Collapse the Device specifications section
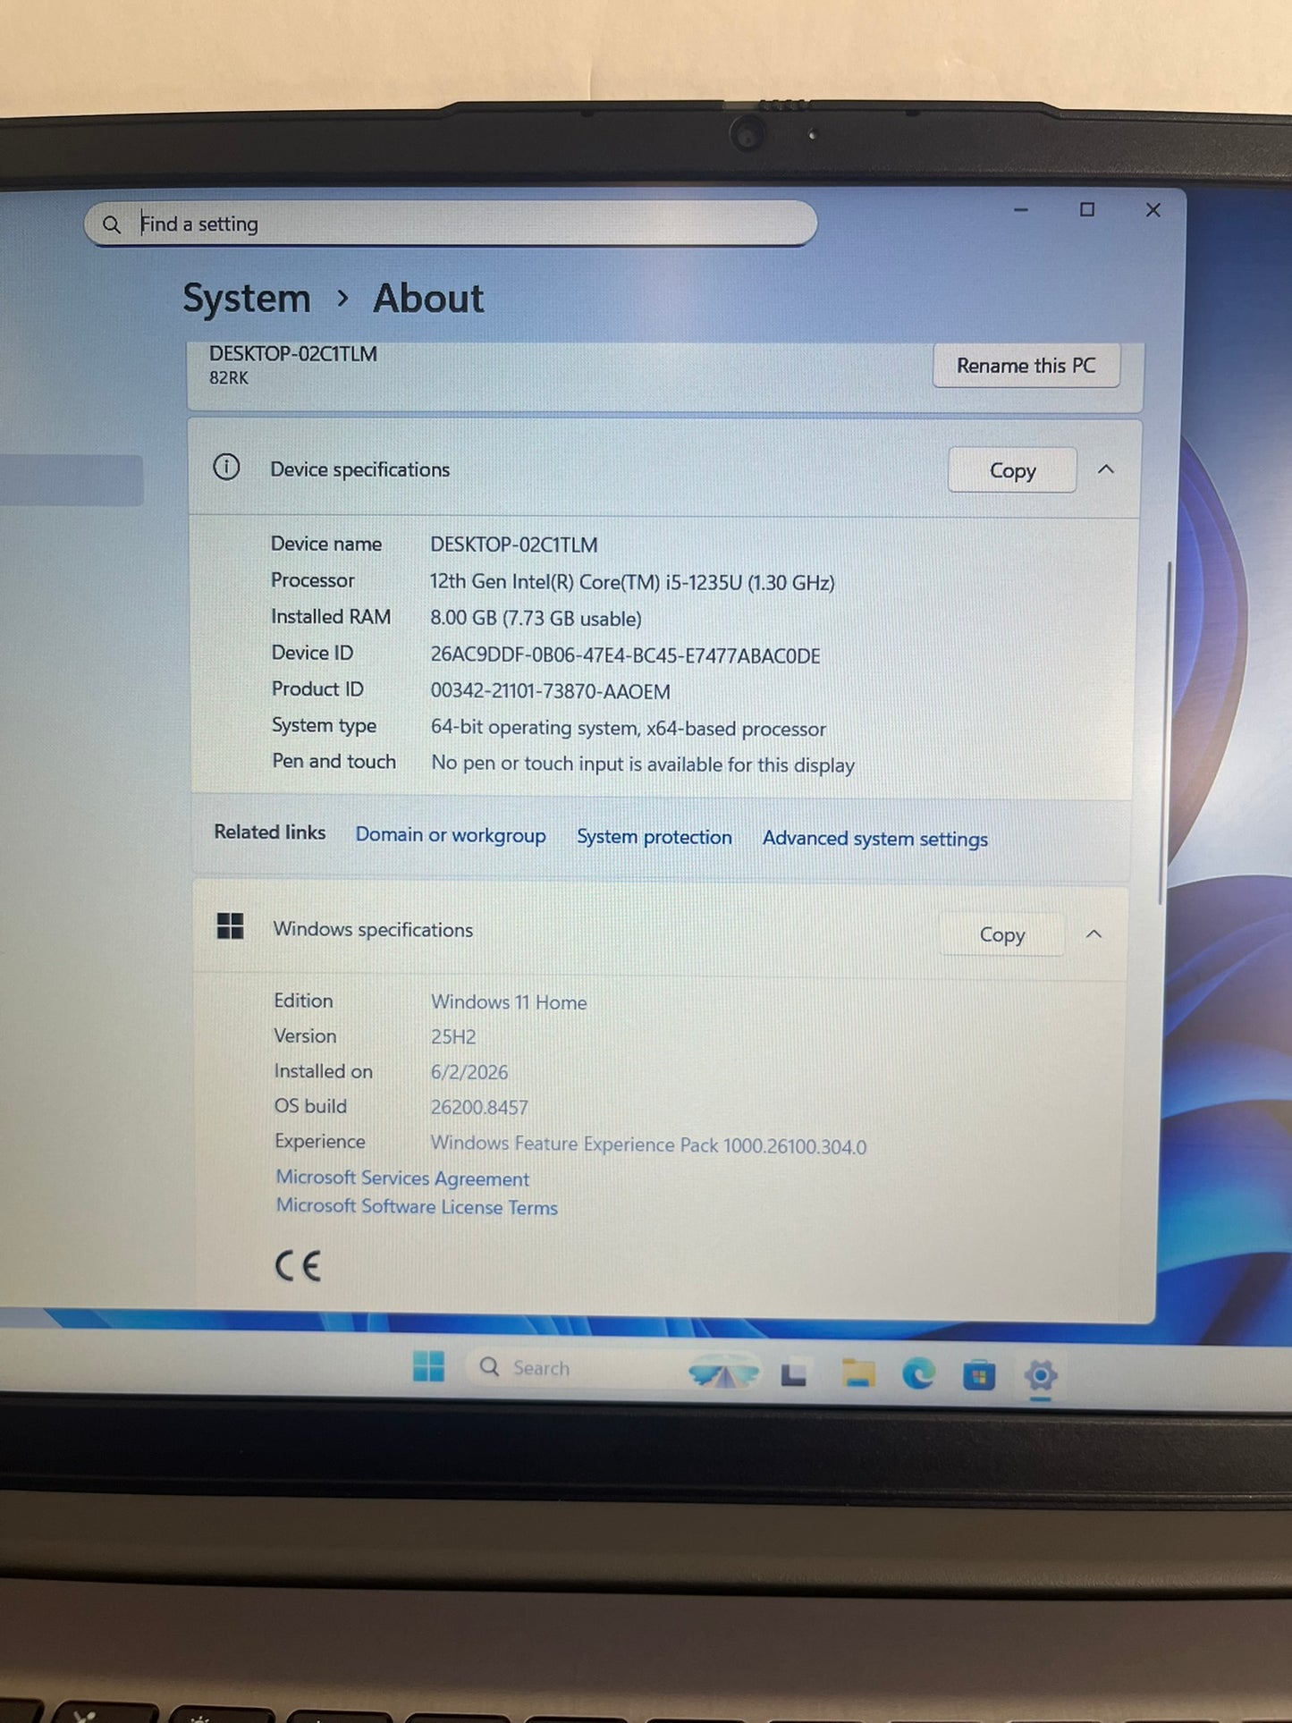 1106,469
